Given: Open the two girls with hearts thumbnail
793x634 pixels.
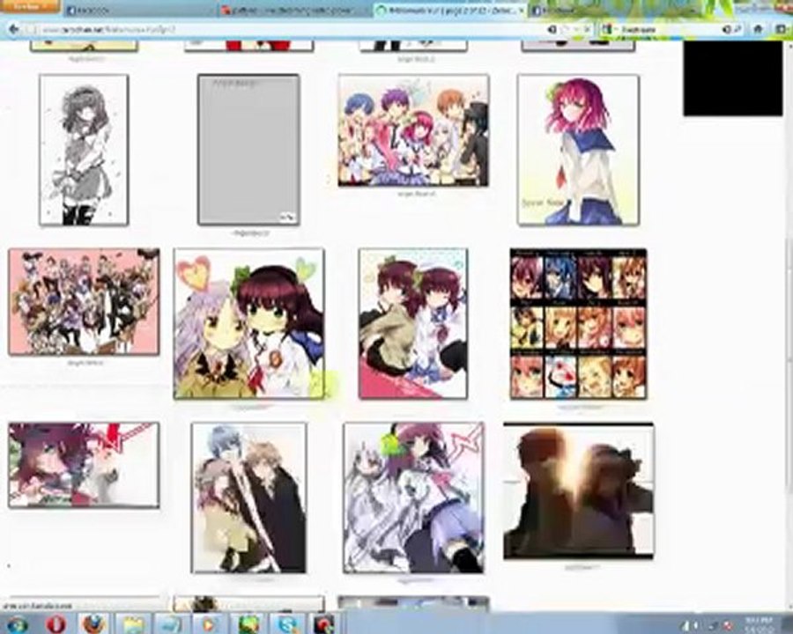Looking at the screenshot, I should tap(248, 323).
